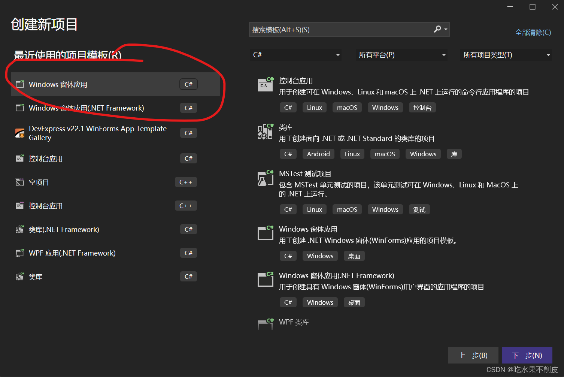Click the 类库 icon at bottom of recent list
The image size is (564, 377).
click(20, 277)
